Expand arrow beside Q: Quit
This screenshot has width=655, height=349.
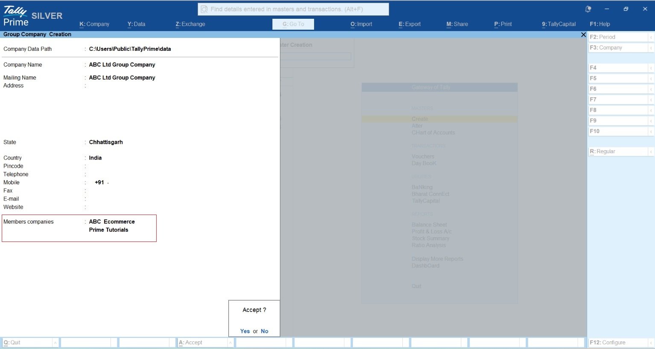[55, 343]
